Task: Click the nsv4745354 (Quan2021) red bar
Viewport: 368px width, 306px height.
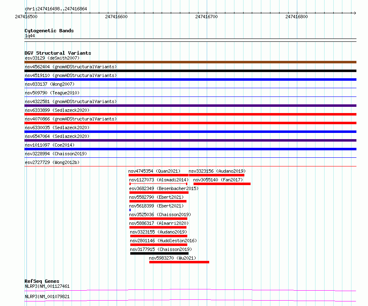Action: click(158, 175)
